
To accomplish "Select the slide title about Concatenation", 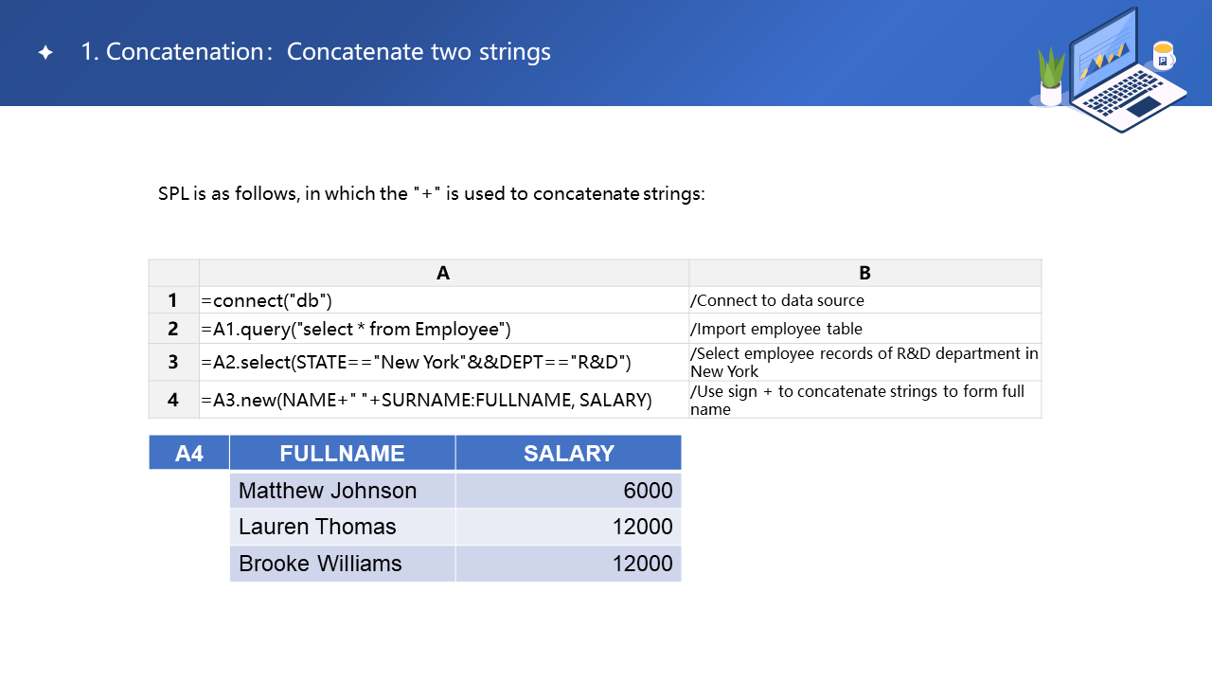I will [x=315, y=52].
